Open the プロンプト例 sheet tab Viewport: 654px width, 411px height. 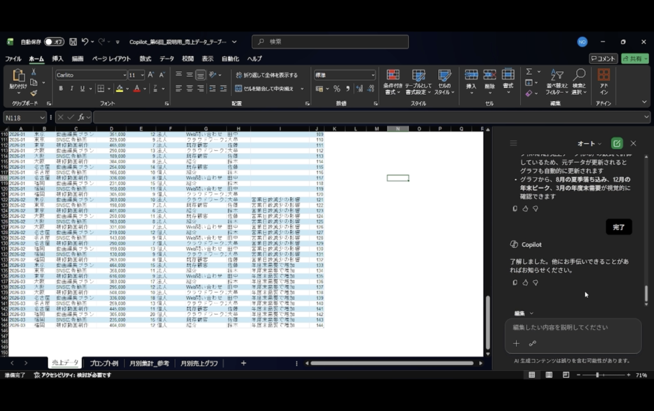coord(104,364)
